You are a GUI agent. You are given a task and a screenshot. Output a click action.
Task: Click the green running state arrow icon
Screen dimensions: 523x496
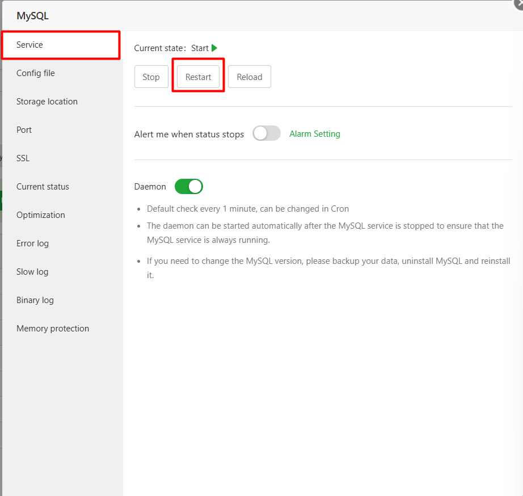214,48
